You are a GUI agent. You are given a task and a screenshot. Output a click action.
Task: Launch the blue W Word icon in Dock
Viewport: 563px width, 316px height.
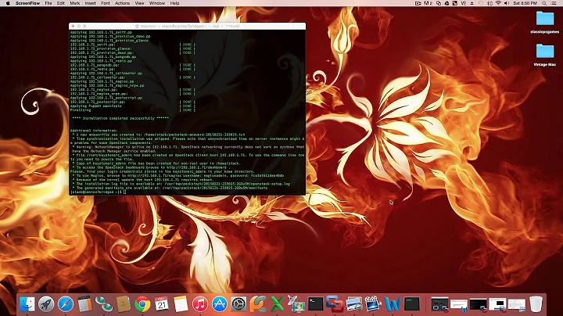(393, 304)
